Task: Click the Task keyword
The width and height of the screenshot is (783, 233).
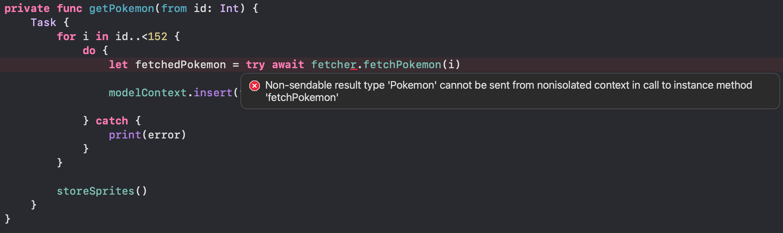Action: 43,23
